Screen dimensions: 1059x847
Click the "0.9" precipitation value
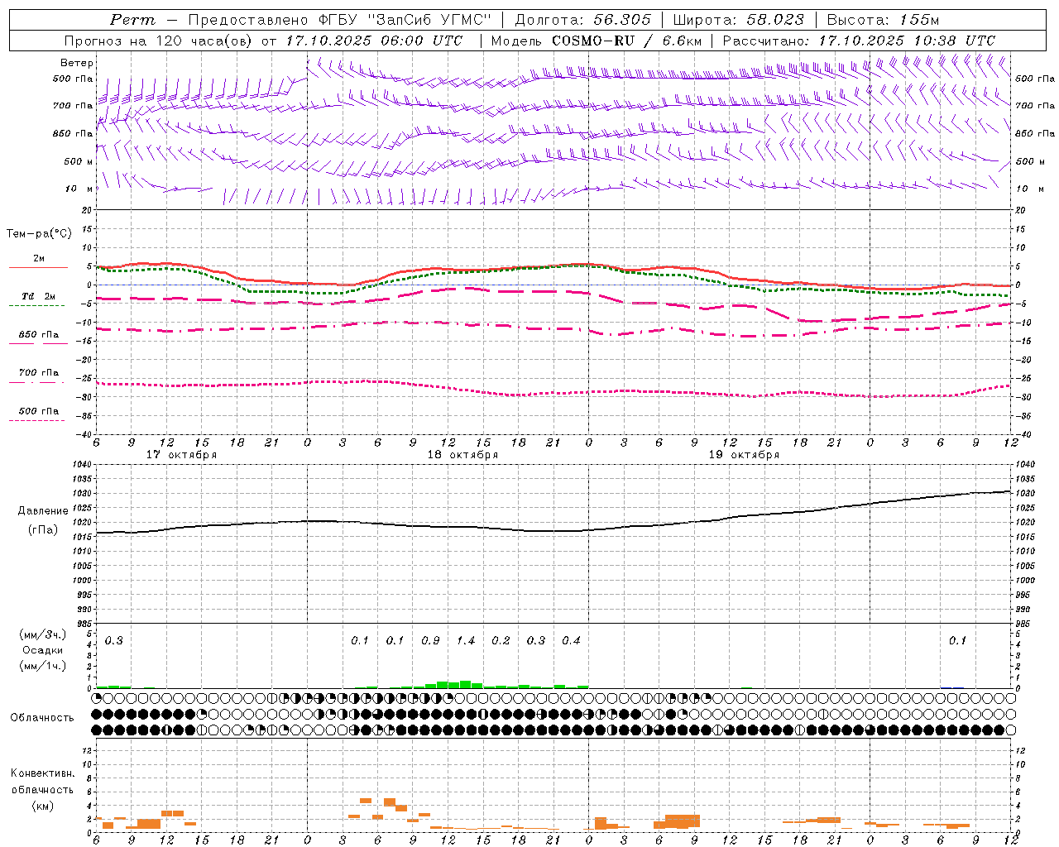coord(430,641)
